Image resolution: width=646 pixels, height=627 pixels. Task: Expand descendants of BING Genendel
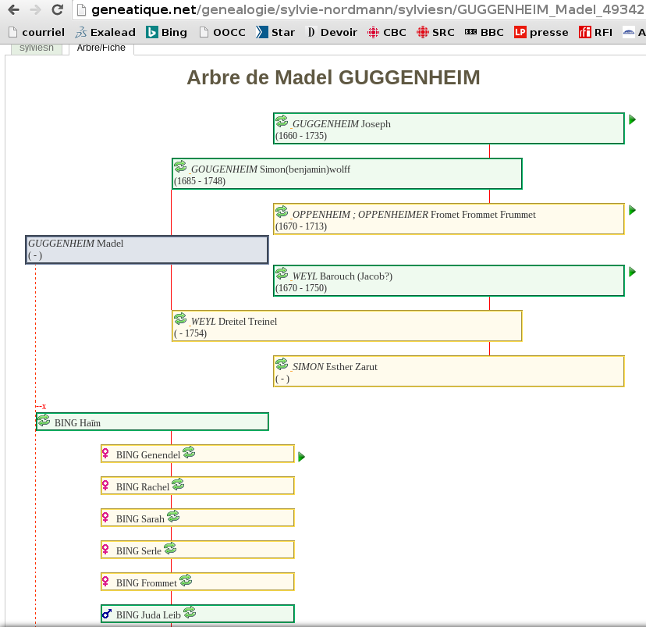tap(302, 457)
